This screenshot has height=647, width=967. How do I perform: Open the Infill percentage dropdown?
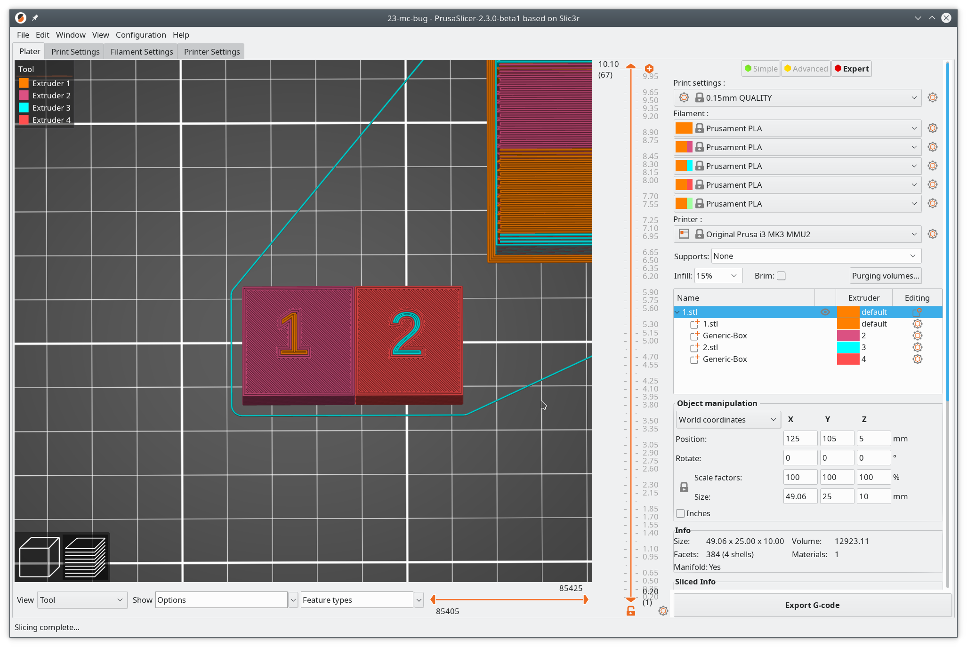(x=718, y=276)
